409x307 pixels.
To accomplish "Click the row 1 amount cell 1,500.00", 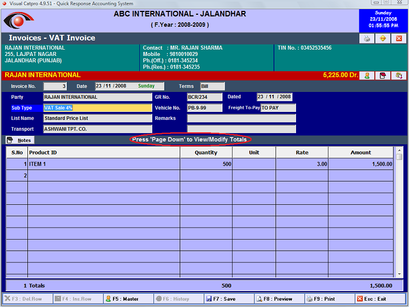I will [x=361, y=164].
